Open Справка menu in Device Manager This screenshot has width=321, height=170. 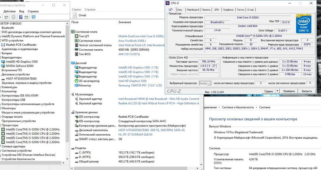(x=33, y=11)
